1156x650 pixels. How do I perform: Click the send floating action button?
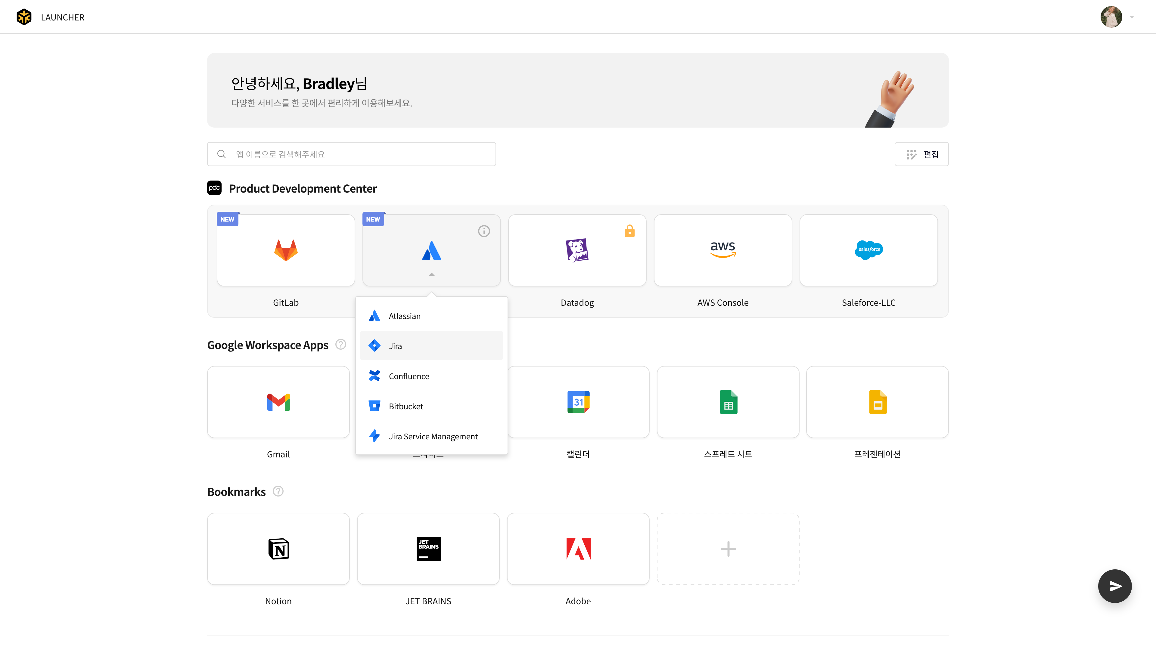click(1115, 586)
